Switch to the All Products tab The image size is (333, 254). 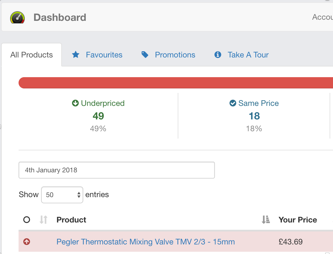[31, 55]
